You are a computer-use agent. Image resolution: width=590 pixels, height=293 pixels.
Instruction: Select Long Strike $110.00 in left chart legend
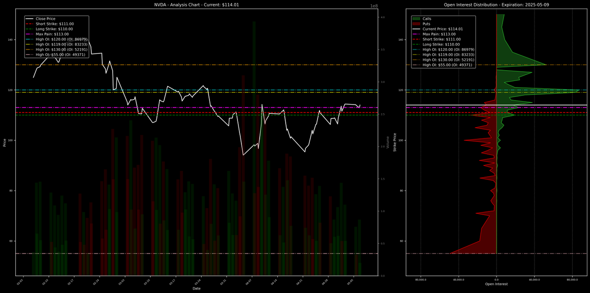[x=49, y=29]
